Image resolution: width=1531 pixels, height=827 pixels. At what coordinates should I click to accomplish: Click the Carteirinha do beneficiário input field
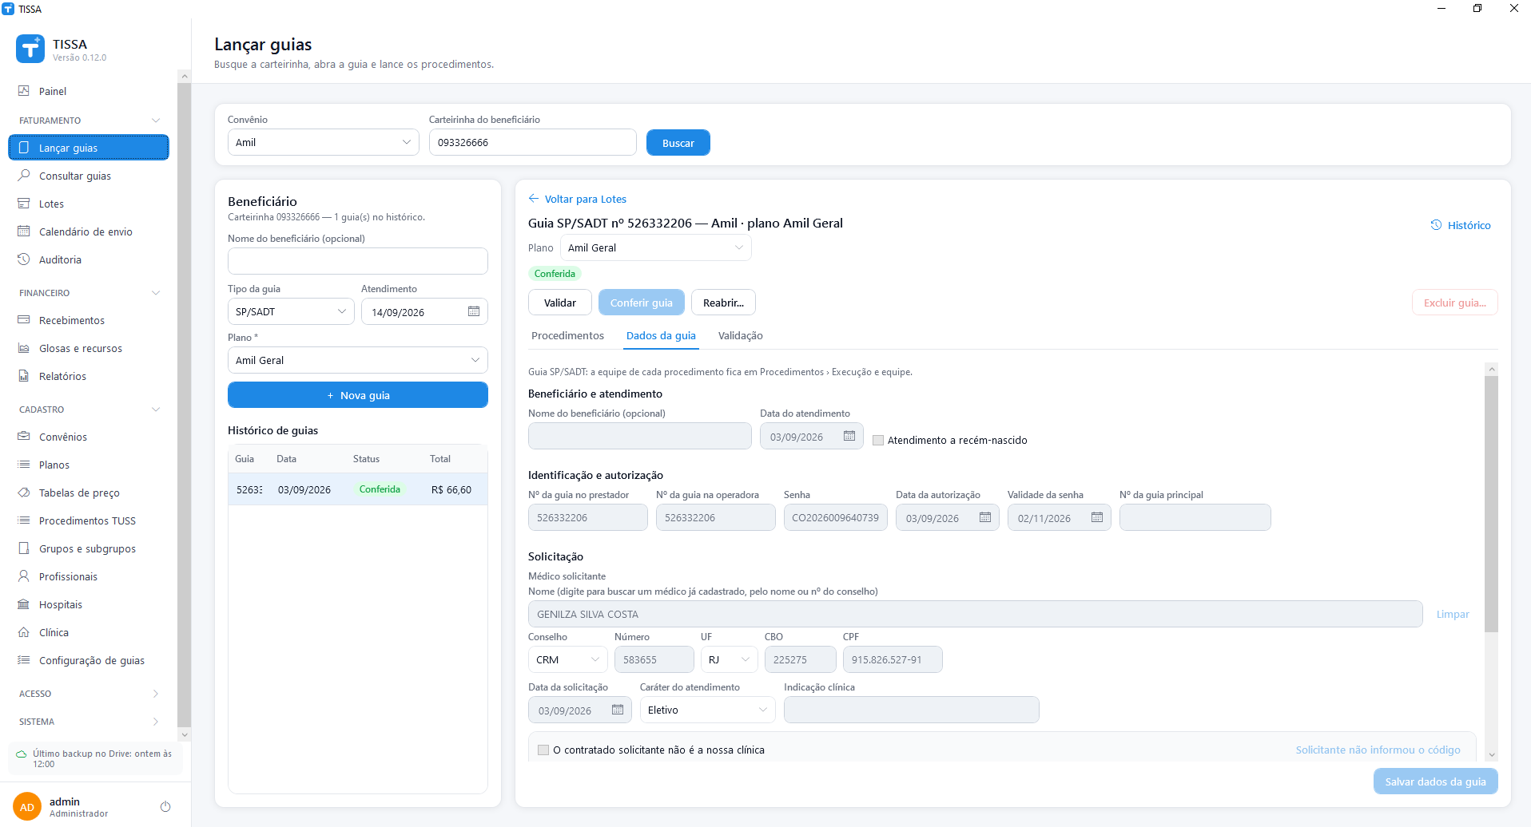pyautogui.click(x=533, y=142)
